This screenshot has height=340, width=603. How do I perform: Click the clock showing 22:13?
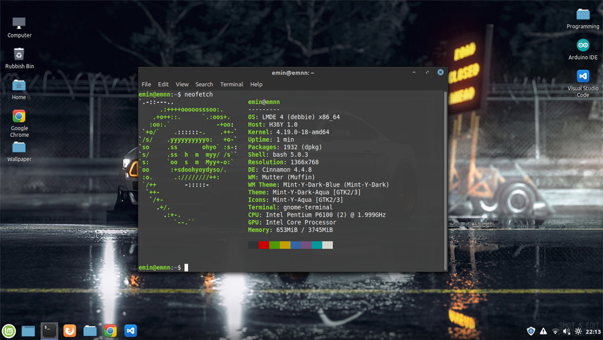coord(593,331)
